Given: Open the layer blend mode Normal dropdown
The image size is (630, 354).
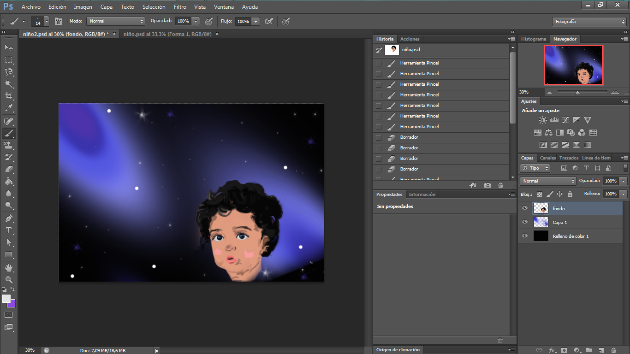Looking at the screenshot, I should [548, 181].
